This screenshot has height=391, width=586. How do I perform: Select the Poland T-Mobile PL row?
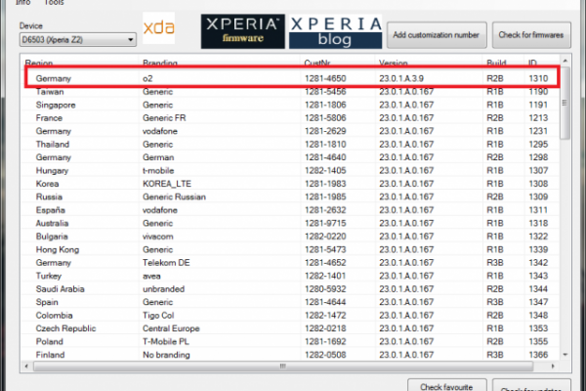(x=291, y=341)
